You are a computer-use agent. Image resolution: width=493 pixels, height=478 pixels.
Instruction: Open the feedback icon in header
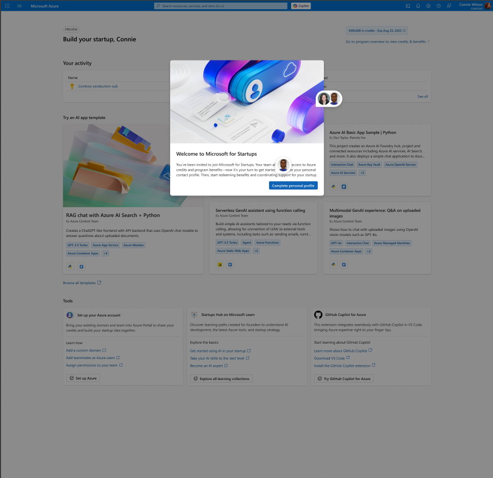point(449,6)
